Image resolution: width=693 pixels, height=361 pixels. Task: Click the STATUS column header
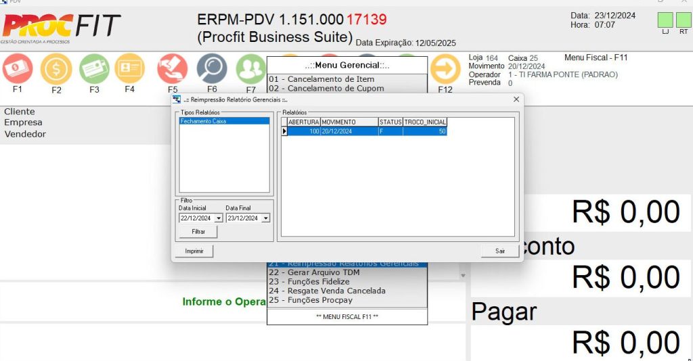390,122
